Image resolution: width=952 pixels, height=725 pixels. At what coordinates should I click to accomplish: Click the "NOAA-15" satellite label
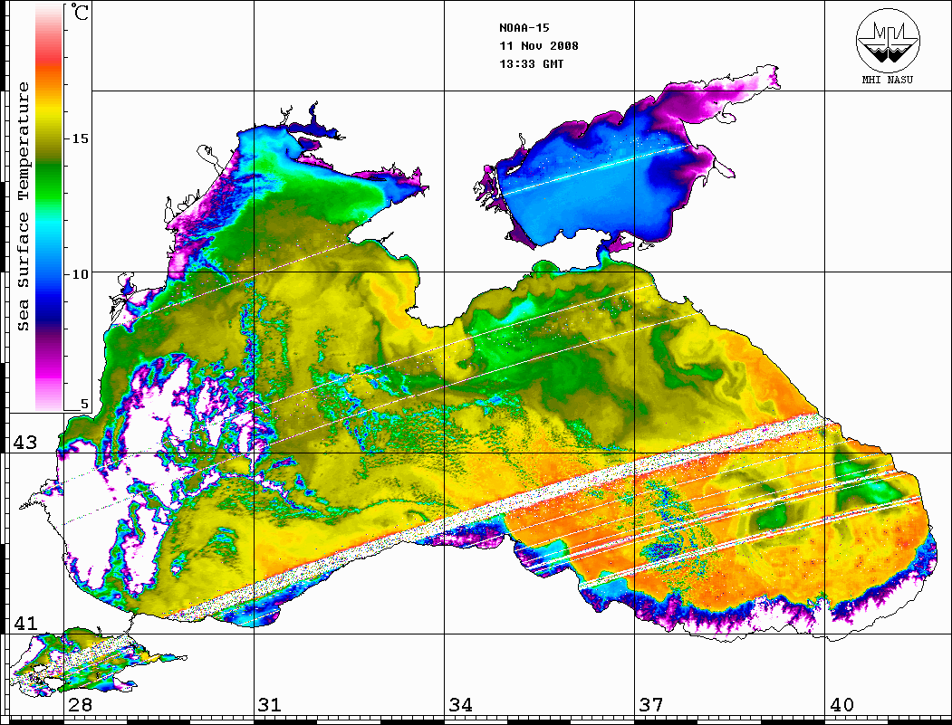point(524,28)
